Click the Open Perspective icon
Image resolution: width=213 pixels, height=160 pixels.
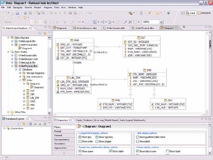pos(183,13)
